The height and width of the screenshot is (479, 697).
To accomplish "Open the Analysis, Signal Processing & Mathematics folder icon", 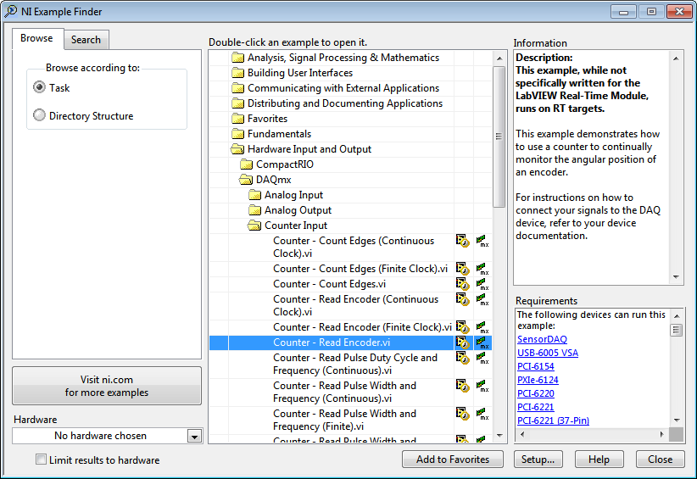I will click(237, 58).
